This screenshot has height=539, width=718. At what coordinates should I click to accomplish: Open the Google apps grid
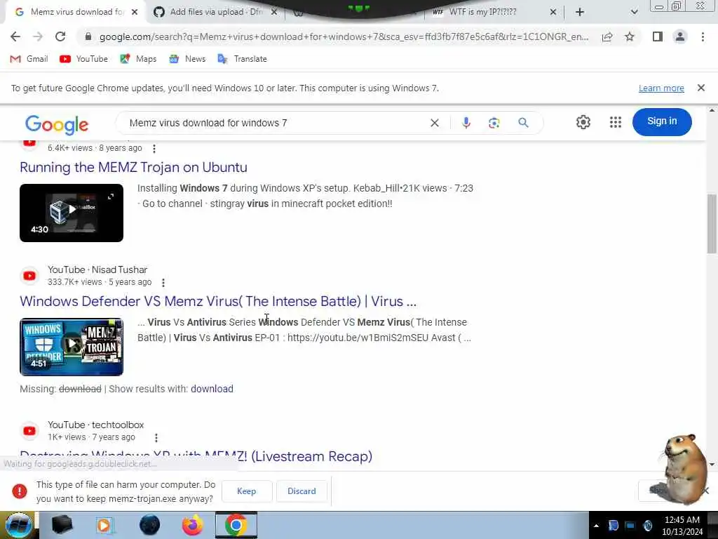(x=616, y=122)
